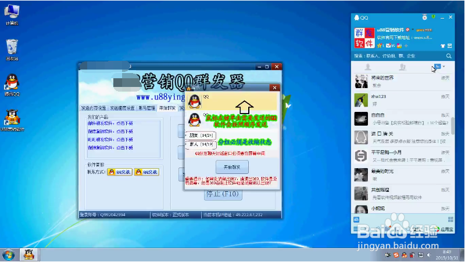
Task: Click the QQ search input field
Action: [x=399, y=56]
